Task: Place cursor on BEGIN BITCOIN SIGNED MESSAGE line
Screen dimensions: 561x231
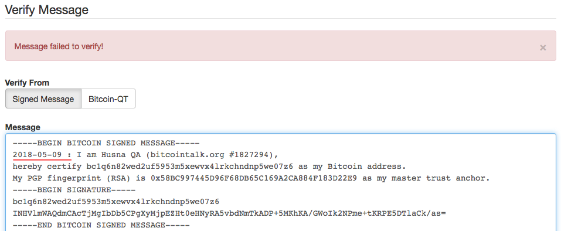Action: 106,143
